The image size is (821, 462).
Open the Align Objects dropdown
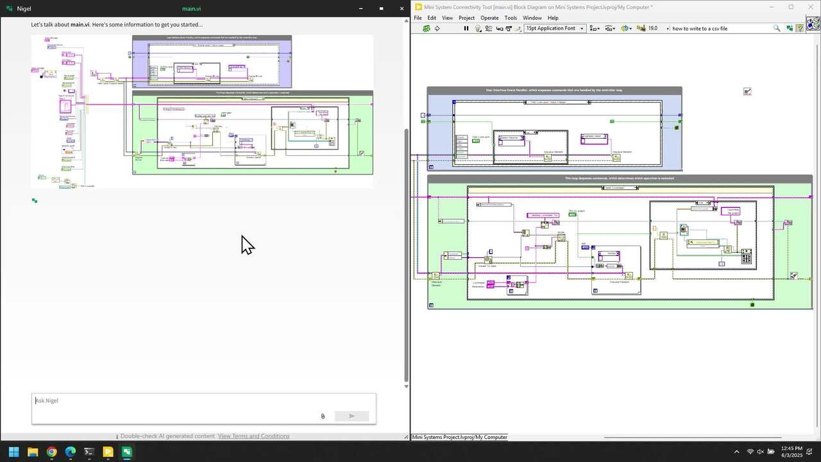(594, 28)
